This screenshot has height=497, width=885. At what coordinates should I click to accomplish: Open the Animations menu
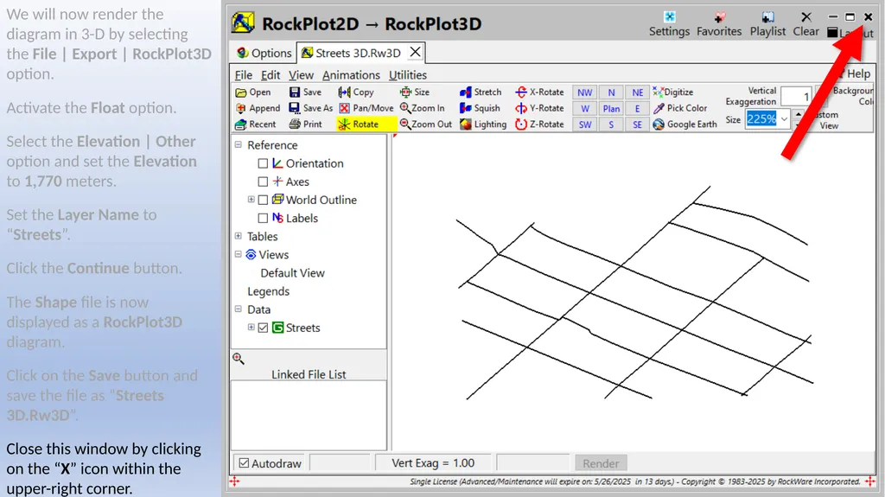(x=351, y=75)
